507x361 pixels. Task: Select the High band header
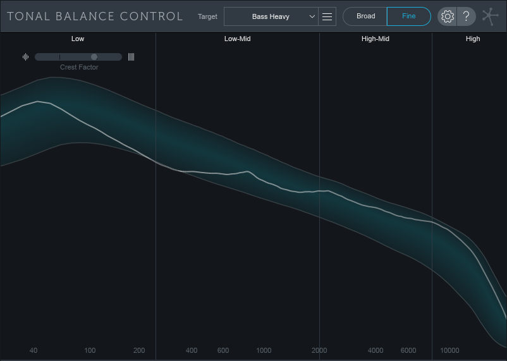pos(473,39)
